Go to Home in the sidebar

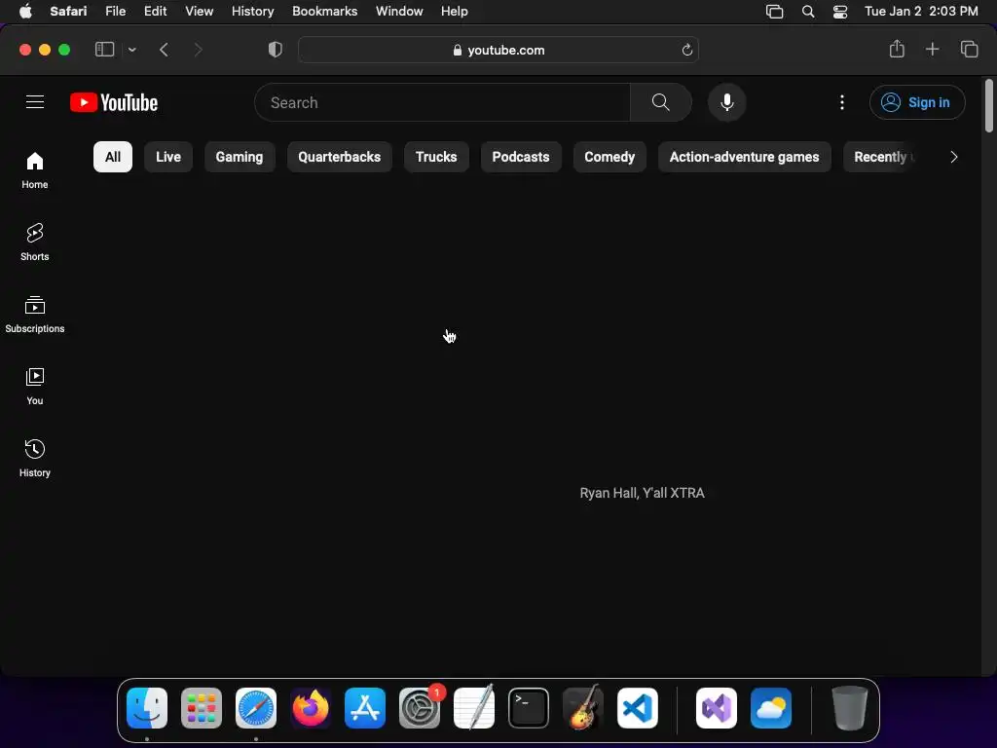[x=35, y=170]
